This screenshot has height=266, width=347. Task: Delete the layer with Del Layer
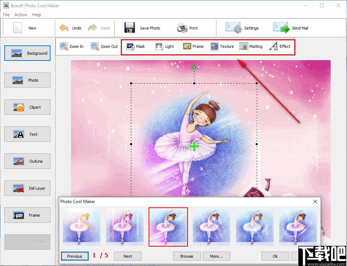[x=27, y=188]
